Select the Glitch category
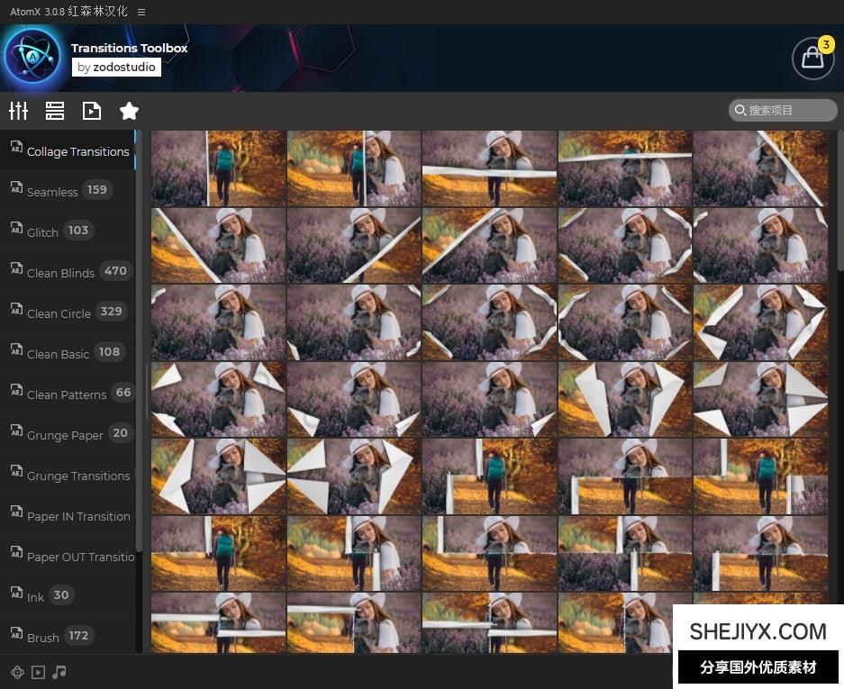The width and height of the screenshot is (844, 689). tap(42, 231)
